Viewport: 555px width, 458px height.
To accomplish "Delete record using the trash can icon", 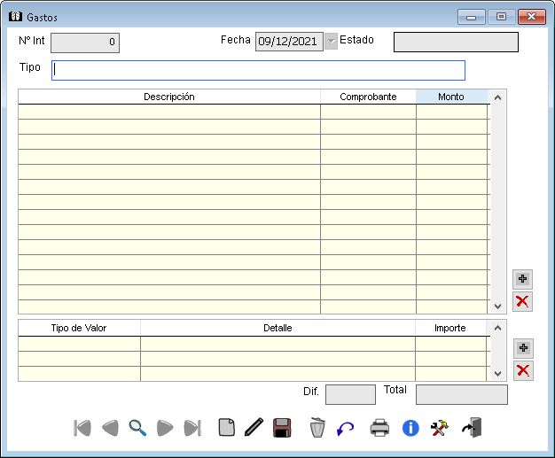I will 317,428.
